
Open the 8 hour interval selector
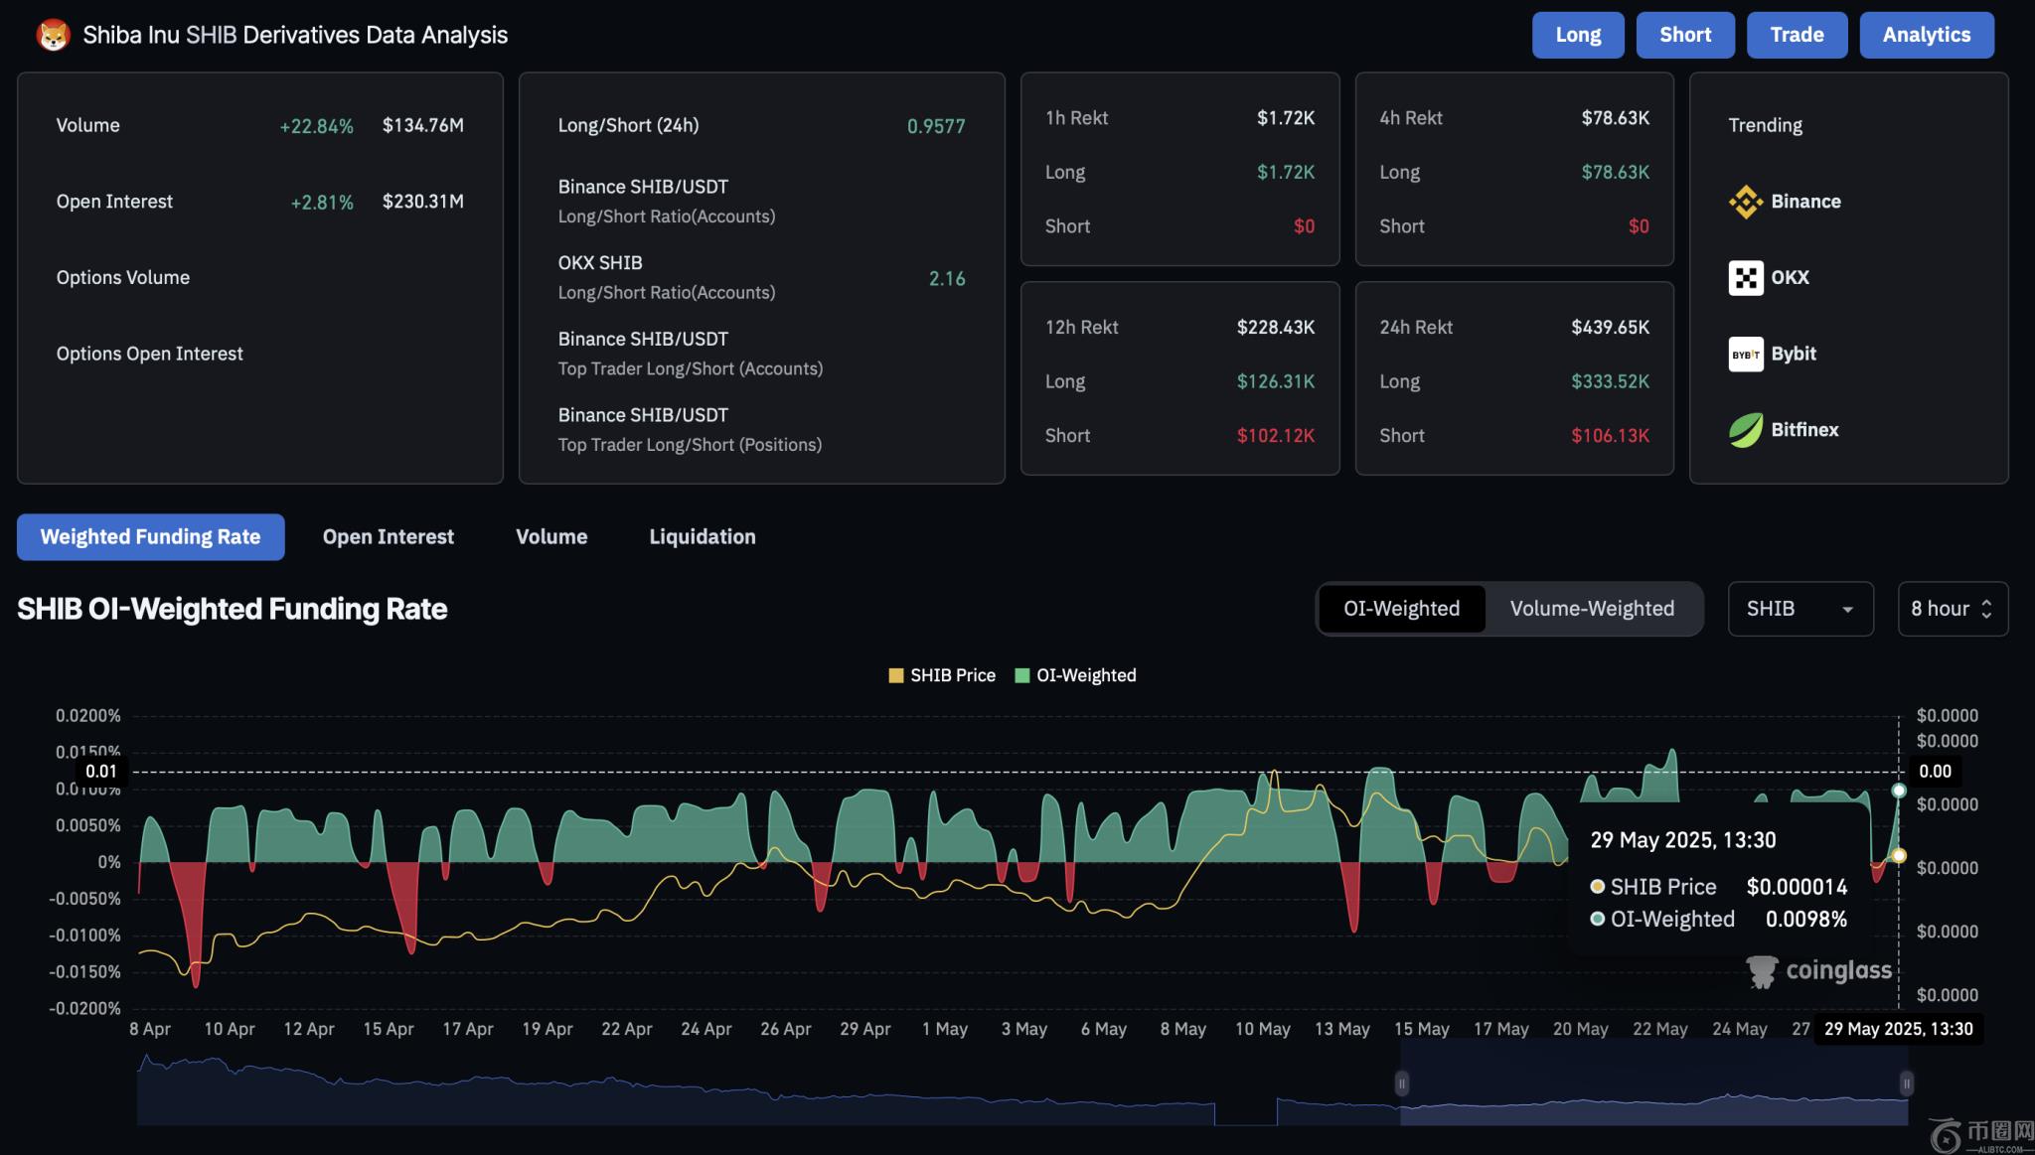click(x=1952, y=609)
